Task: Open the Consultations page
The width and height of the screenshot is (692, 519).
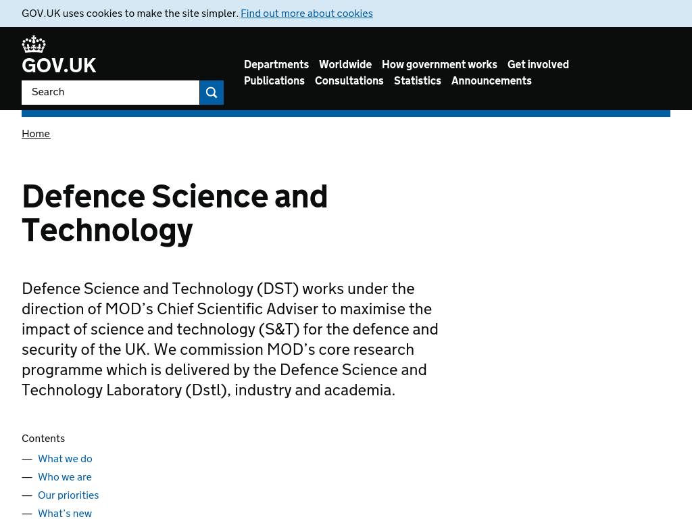Action: [349, 81]
